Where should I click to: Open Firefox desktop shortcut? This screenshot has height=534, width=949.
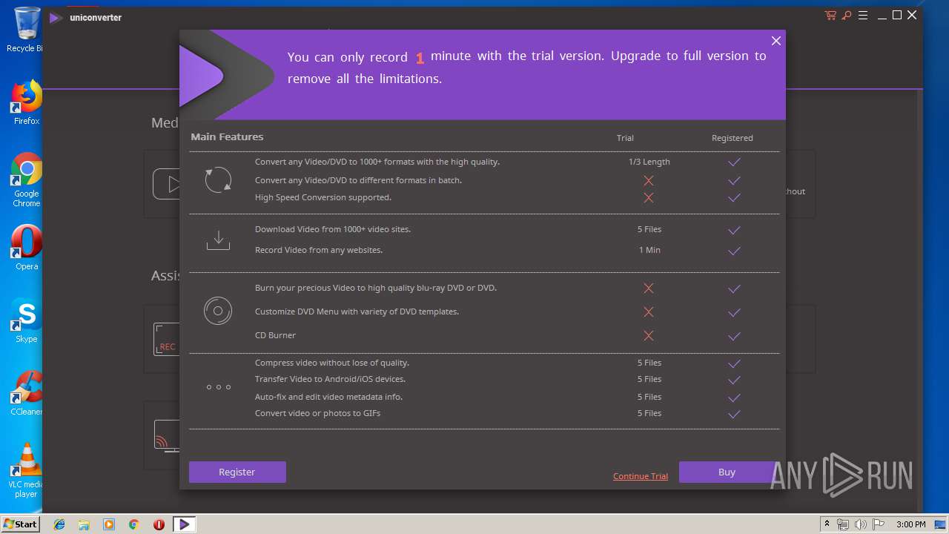tap(27, 103)
